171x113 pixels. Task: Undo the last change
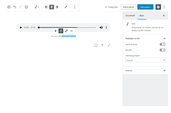click(x=15, y=7)
